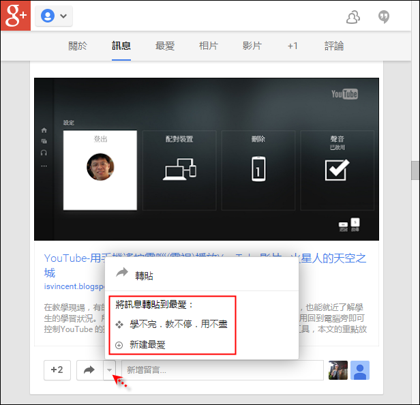Open the circles people icon
Image resolution: width=420 pixels, height=405 pixels.
[x=353, y=17]
